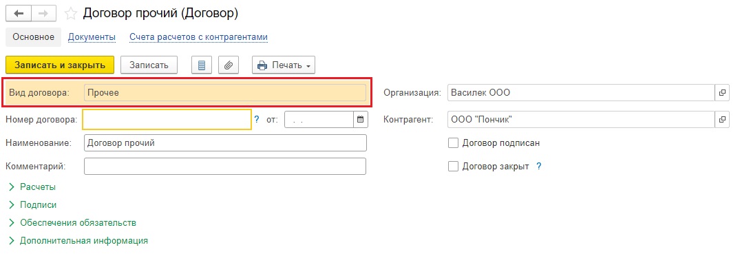Open the calendar picker for contract date
740x254 pixels.
point(360,120)
